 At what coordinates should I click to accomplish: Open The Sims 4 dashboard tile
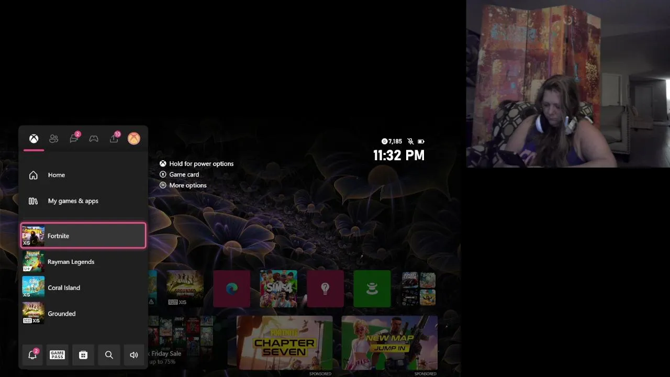pyautogui.click(x=278, y=289)
